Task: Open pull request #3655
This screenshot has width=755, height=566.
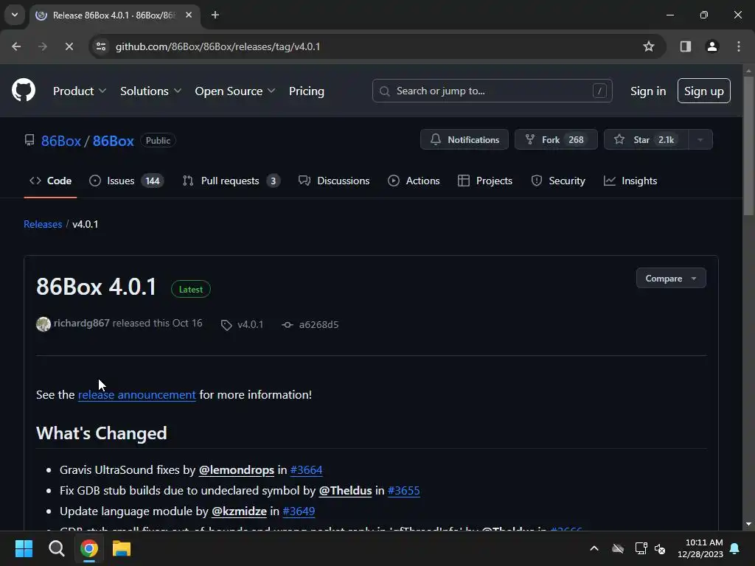Action: point(403,490)
